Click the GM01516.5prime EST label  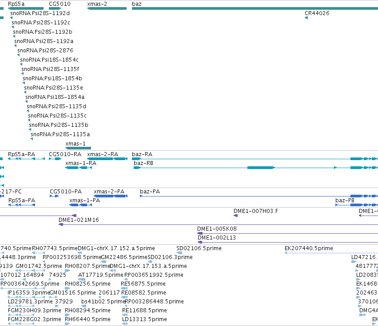[x=72, y=293]
